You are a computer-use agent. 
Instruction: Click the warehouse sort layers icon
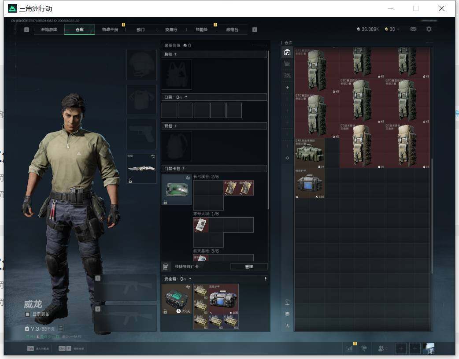(287, 314)
